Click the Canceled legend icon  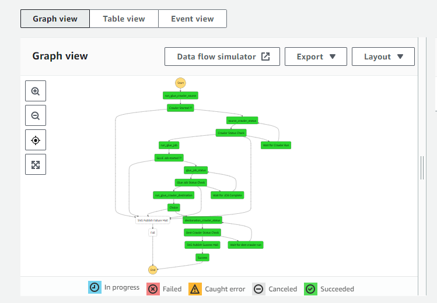[259, 288]
